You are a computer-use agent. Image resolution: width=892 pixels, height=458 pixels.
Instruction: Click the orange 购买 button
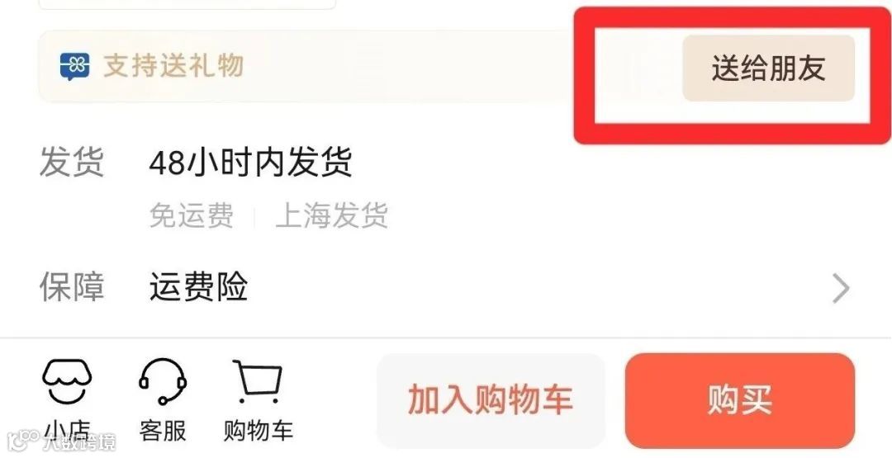[x=739, y=400]
